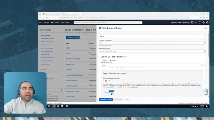The height and width of the screenshot is (120, 214).
Task: Open the second list scope filter dropdown
Action: 55,90
